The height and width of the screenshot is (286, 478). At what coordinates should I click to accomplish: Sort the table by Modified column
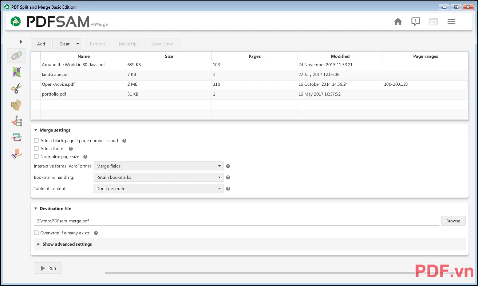point(340,56)
